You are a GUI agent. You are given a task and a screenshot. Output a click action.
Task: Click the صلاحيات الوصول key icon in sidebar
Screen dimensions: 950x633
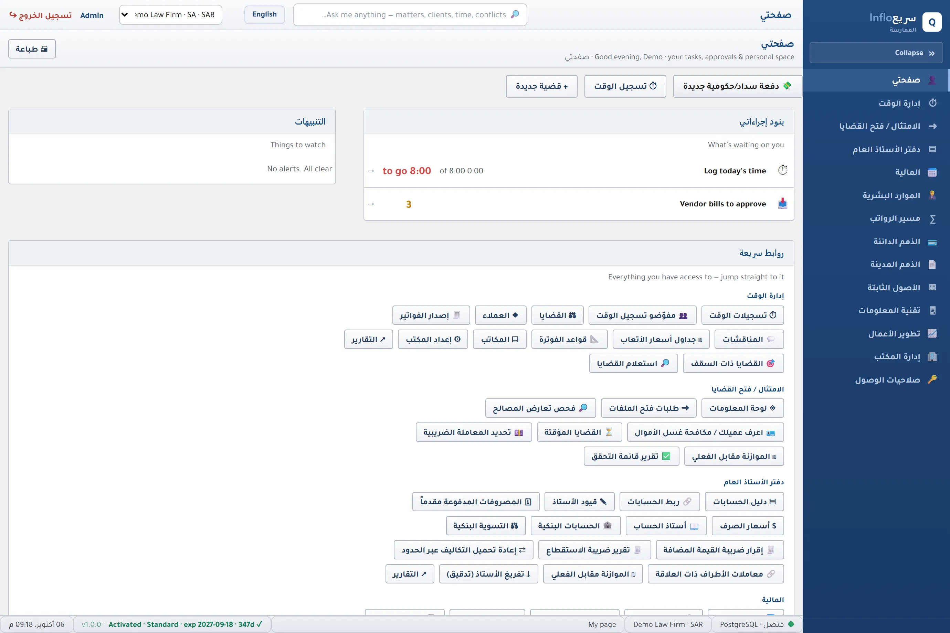932,379
